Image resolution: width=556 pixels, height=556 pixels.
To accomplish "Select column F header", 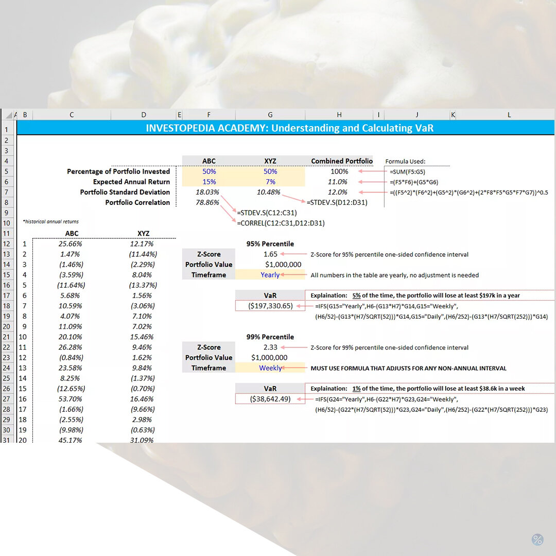I will pos(209,115).
